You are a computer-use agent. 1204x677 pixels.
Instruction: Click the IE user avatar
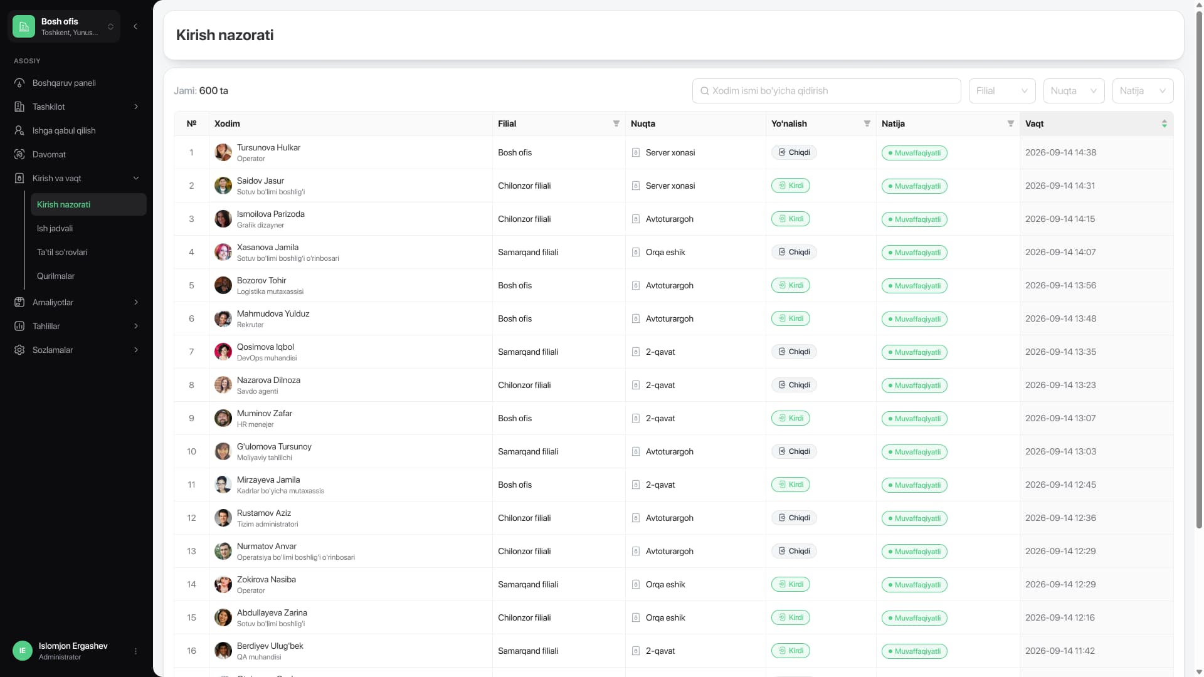point(23,651)
